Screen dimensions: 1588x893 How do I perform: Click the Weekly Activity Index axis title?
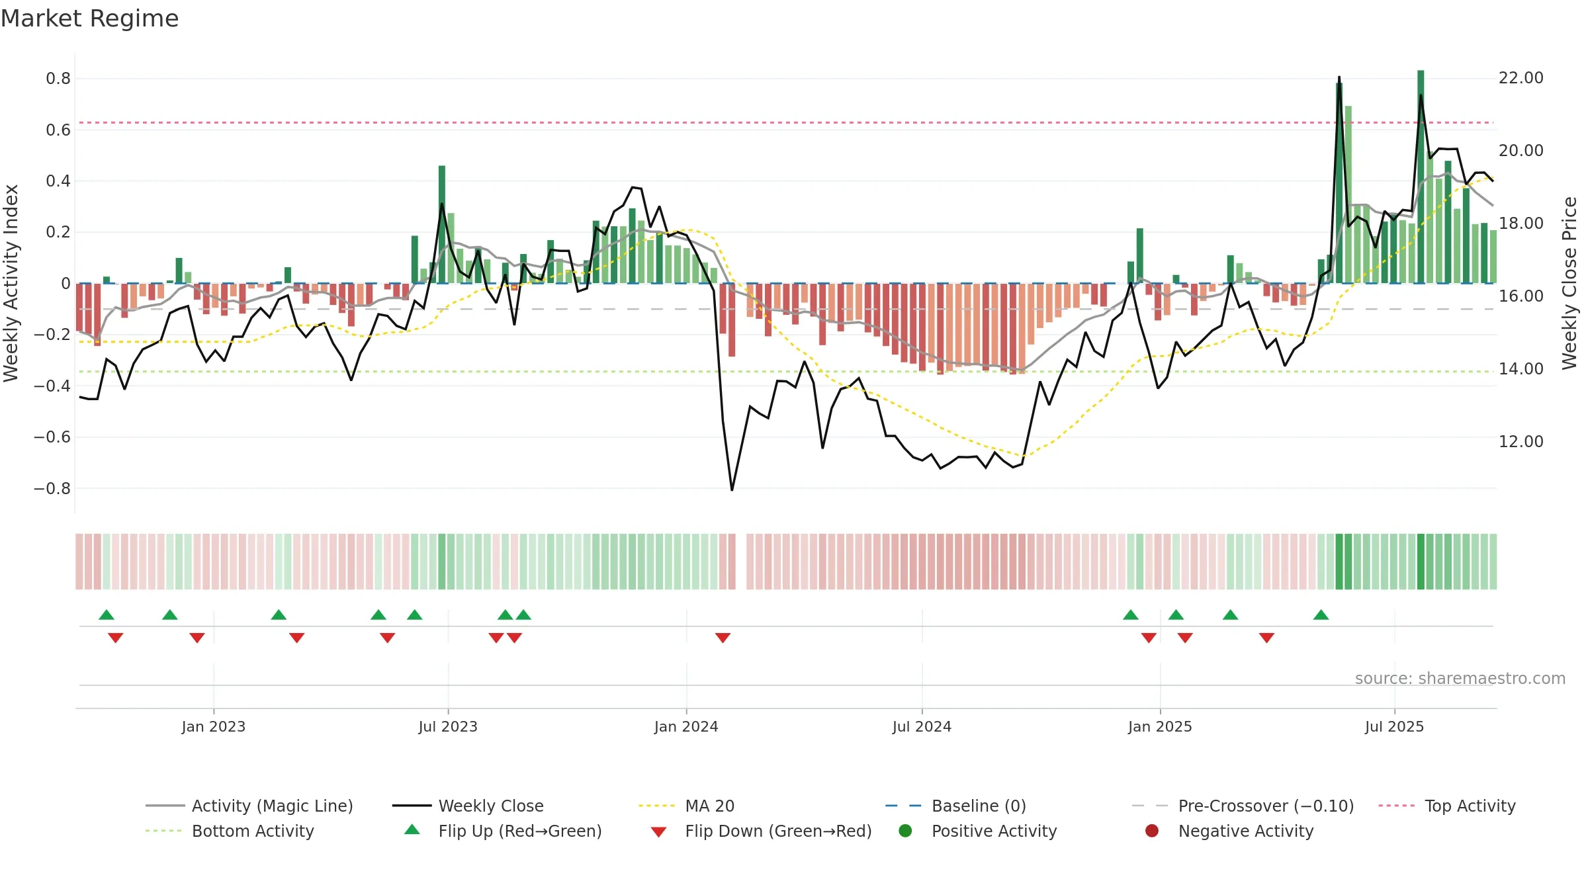tap(11, 283)
